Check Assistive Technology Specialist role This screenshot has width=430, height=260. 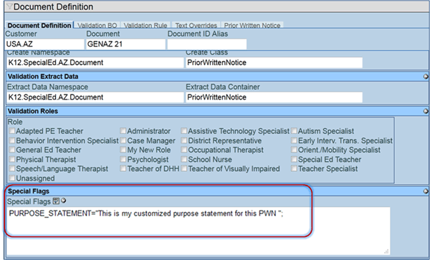183,131
